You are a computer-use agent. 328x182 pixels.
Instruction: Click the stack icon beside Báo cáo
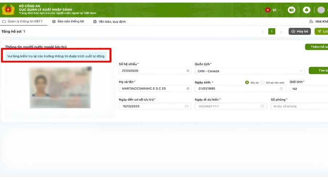click(x=54, y=21)
